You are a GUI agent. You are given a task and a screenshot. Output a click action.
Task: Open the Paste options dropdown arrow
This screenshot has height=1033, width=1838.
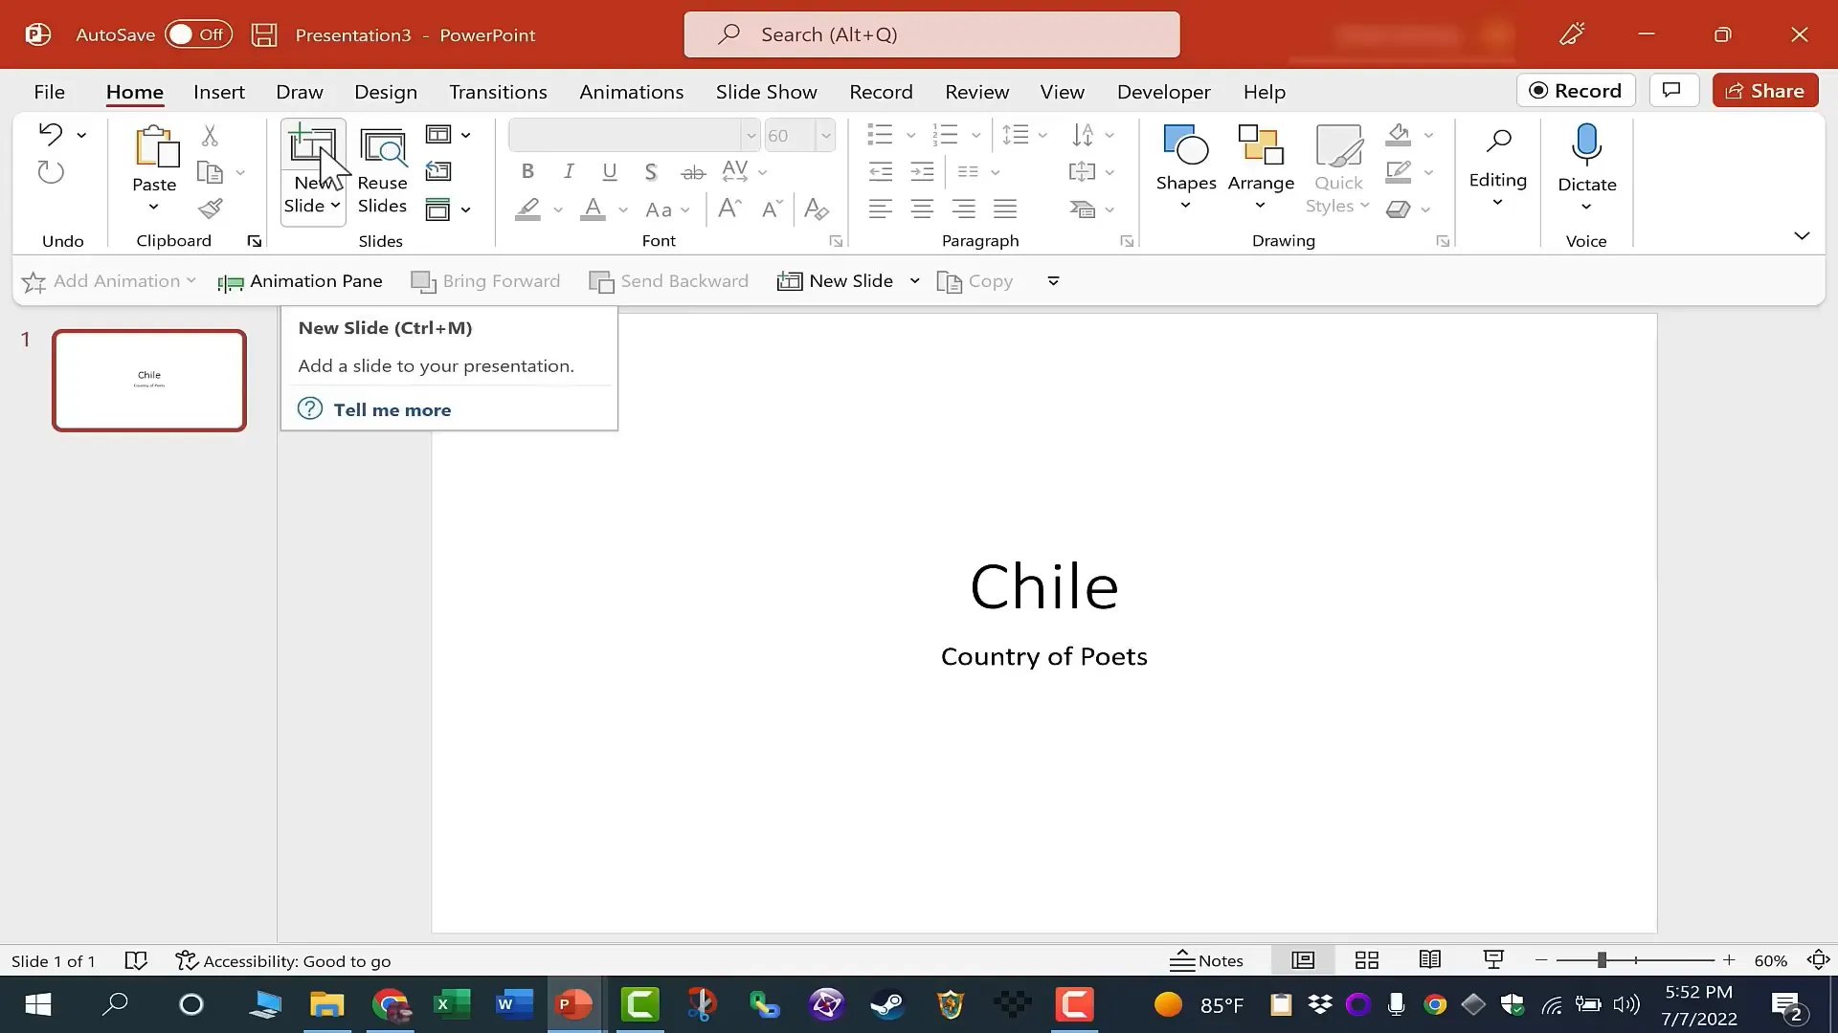tap(153, 208)
